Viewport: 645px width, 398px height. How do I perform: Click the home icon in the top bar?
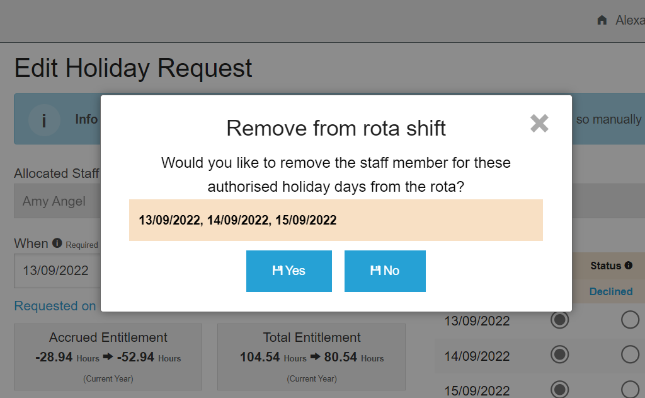(x=602, y=20)
